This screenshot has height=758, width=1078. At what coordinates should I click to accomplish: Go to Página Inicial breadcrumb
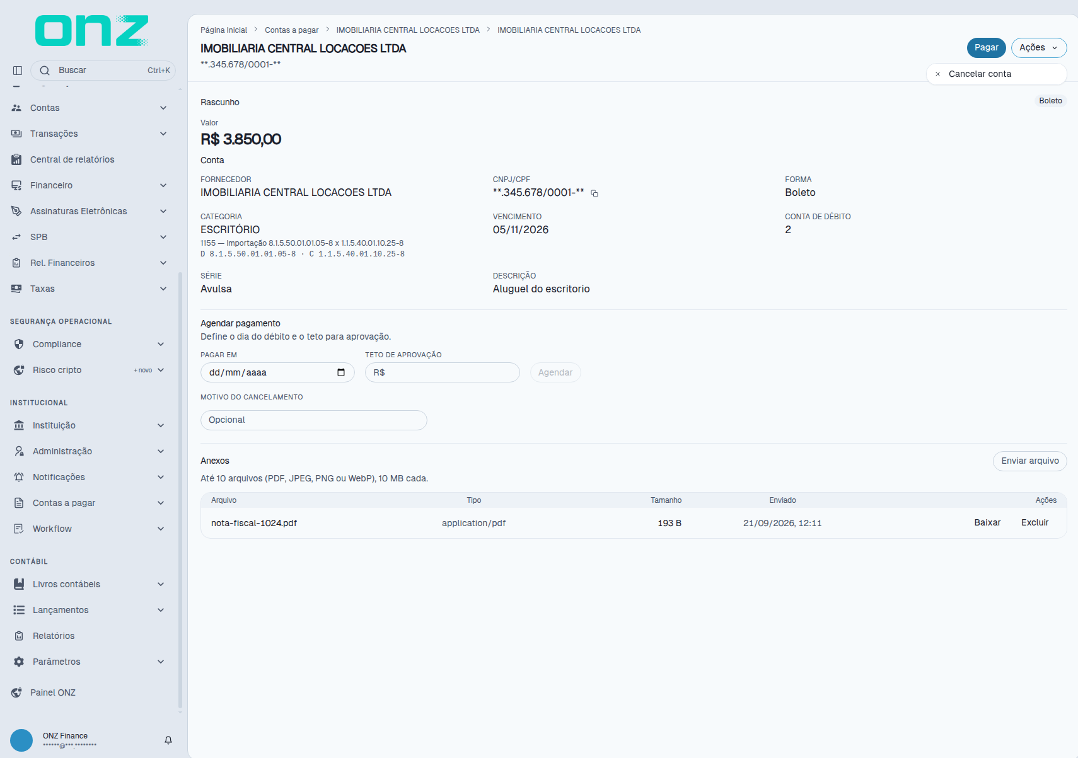tap(224, 30)
